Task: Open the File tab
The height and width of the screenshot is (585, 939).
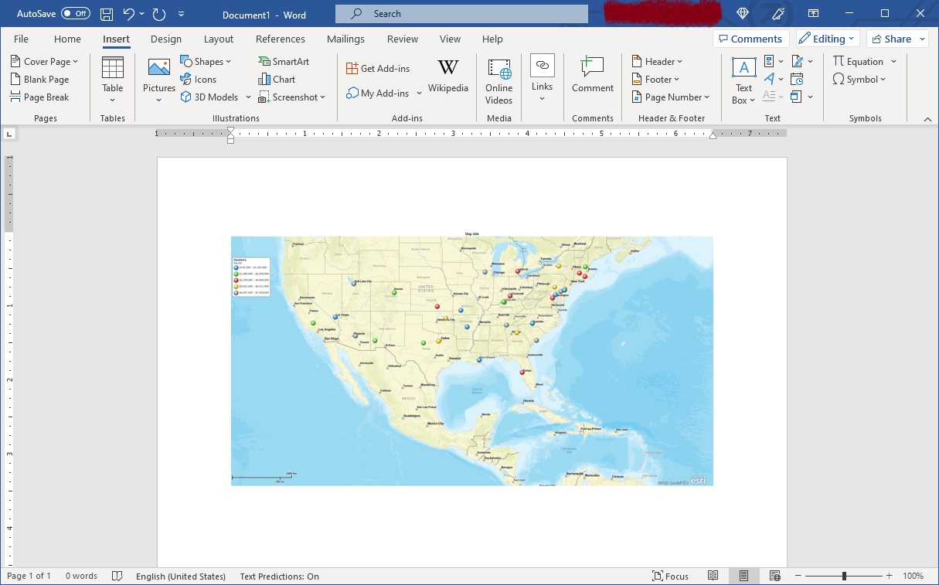Action: click(x=22, y=39)
